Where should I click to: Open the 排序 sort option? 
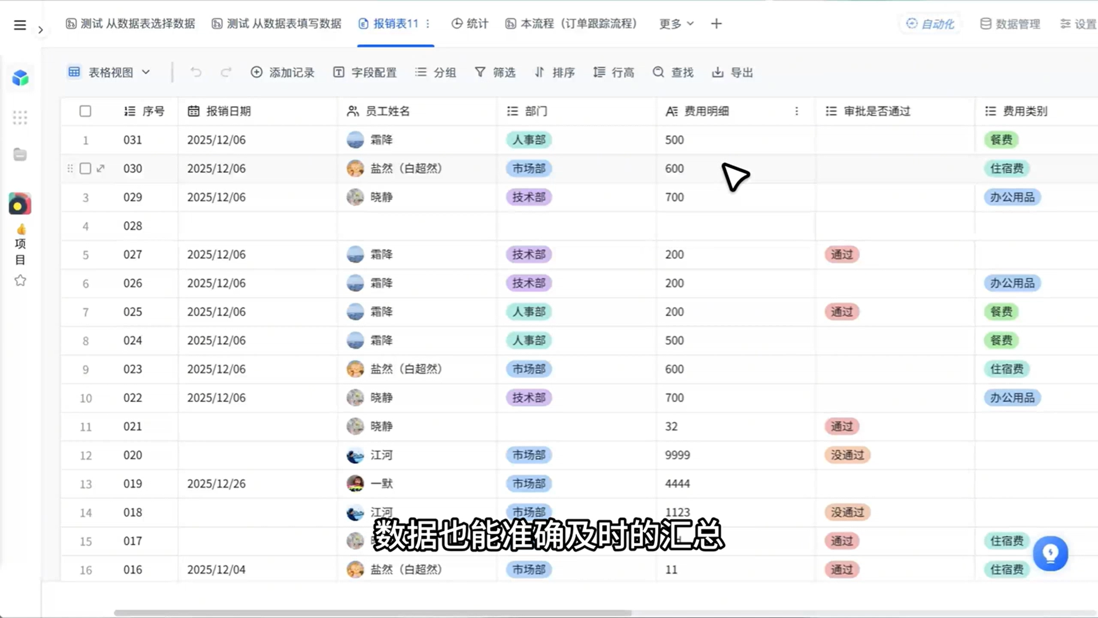(x=554, y=72)
